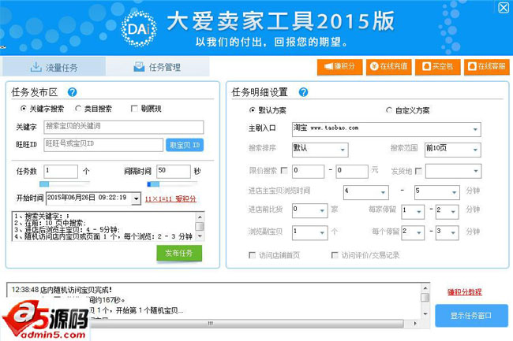Click the 限价搜索 minimum price field
513x341 pixels.
[308, 172]
